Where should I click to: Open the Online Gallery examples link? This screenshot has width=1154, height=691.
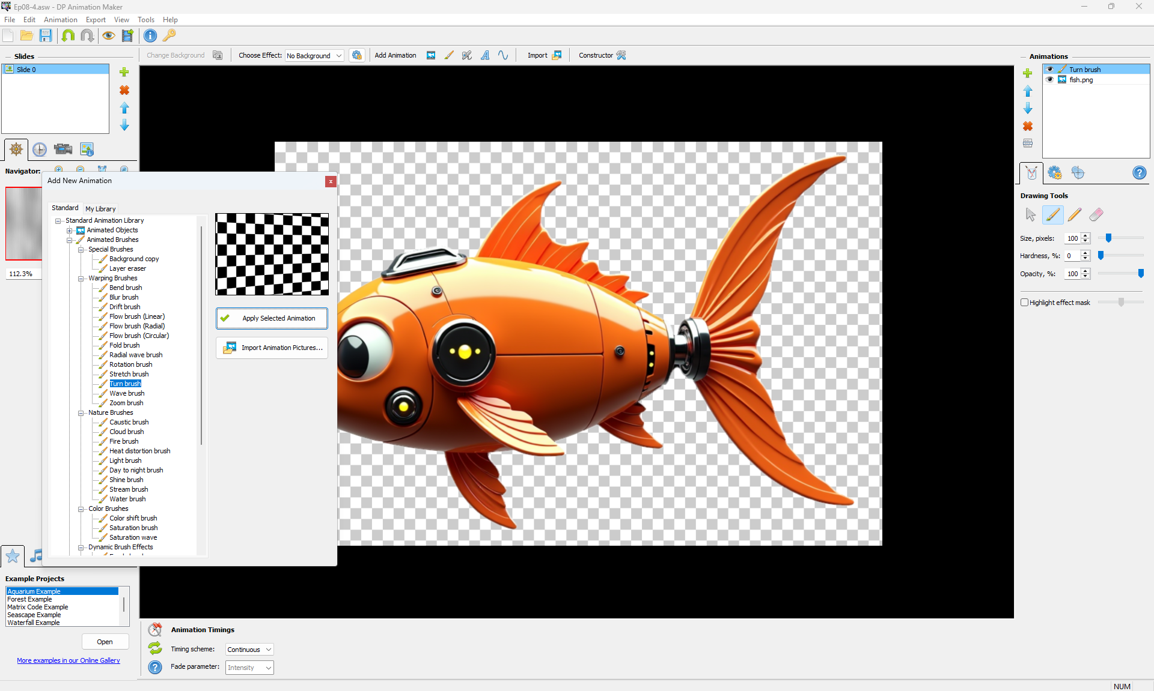[69, 660]
